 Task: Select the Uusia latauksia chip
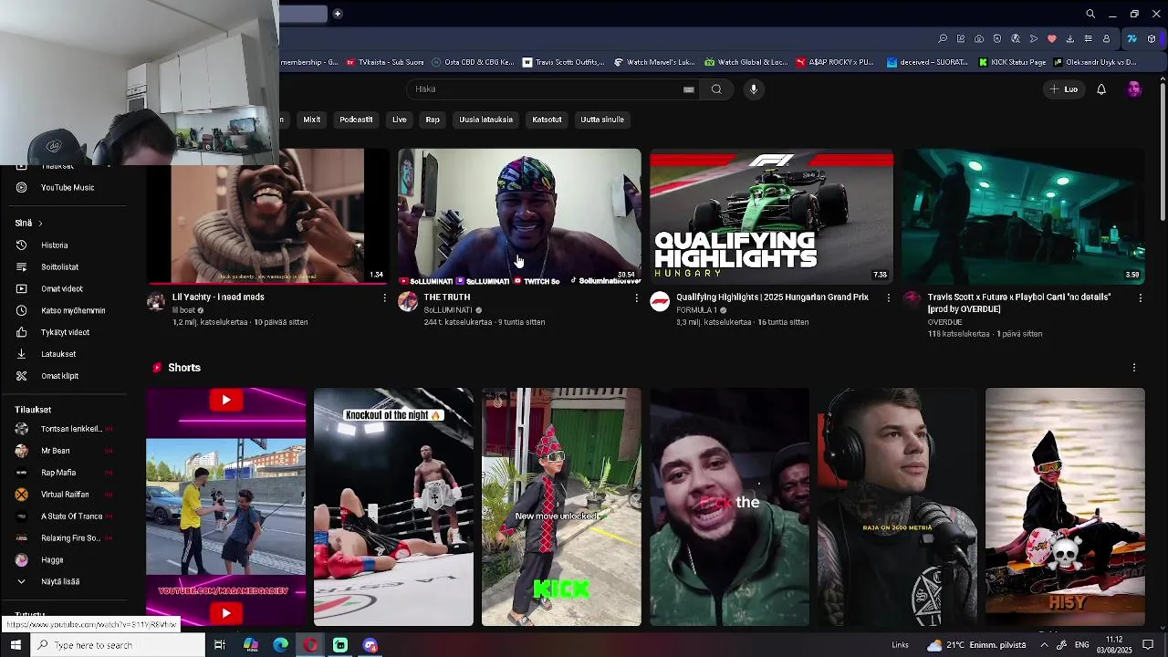[486, 120]
